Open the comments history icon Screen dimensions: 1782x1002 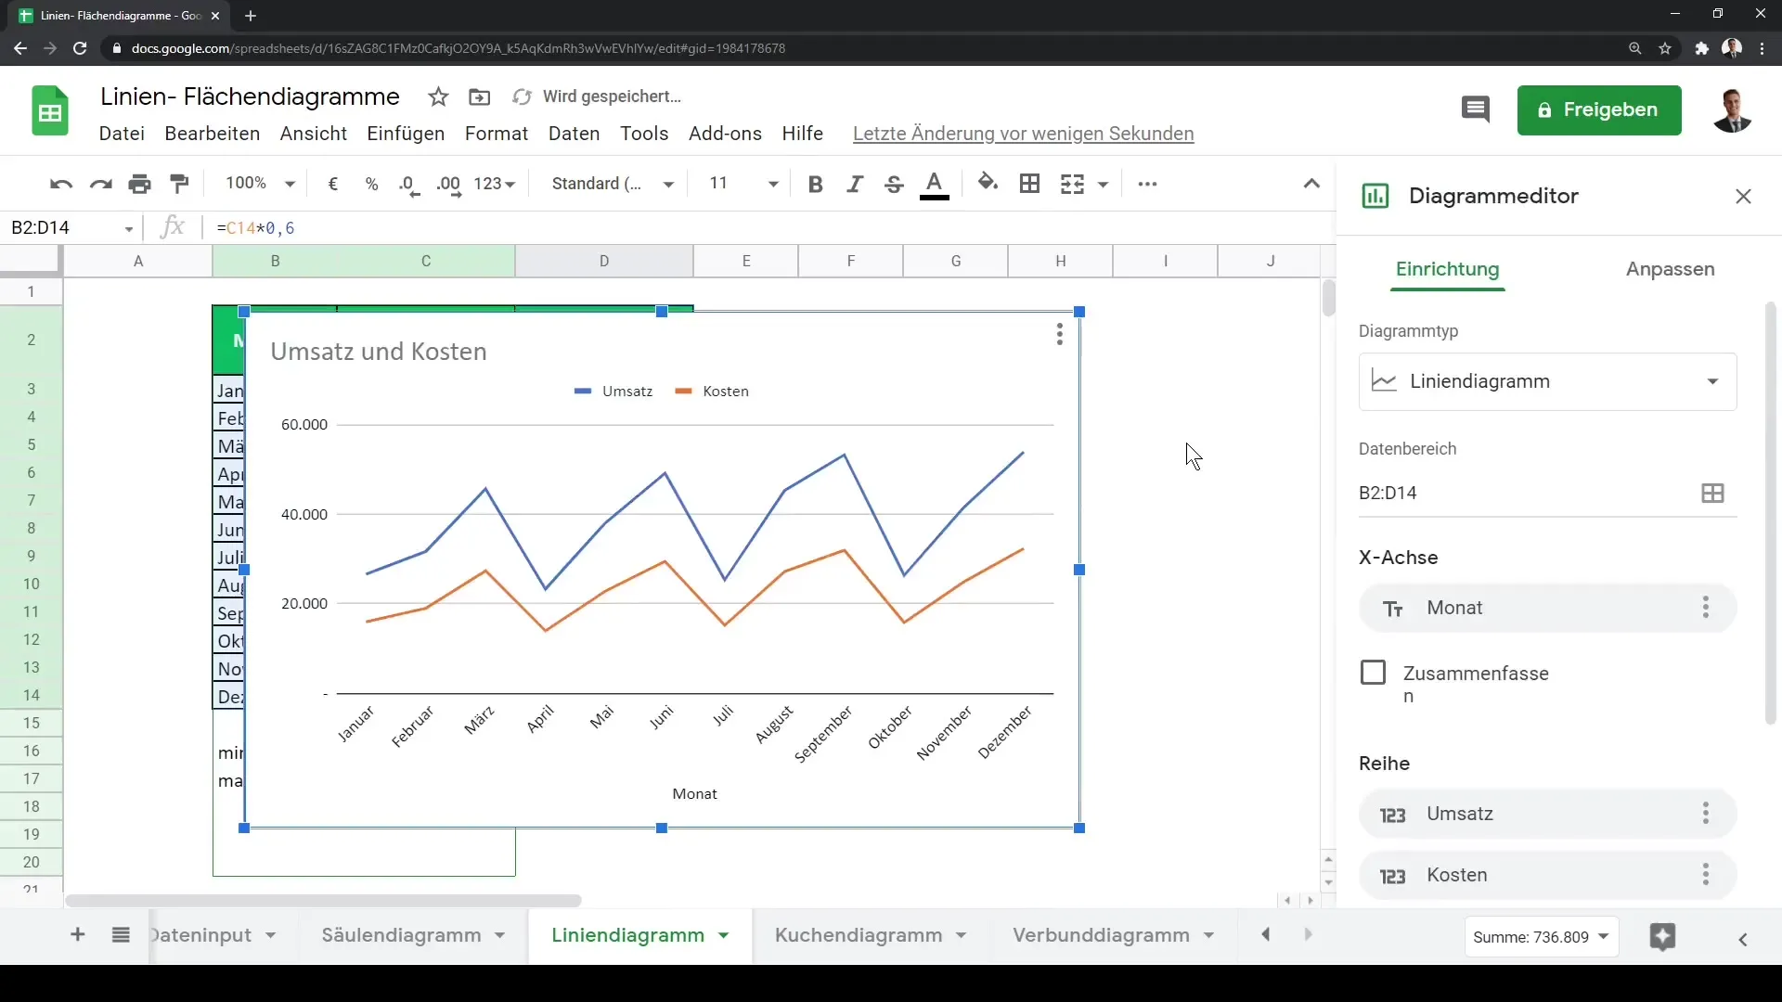click(1476, 109)
